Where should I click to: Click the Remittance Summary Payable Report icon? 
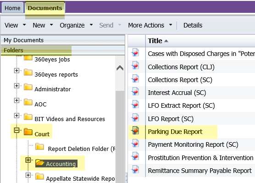pos(135,169)
